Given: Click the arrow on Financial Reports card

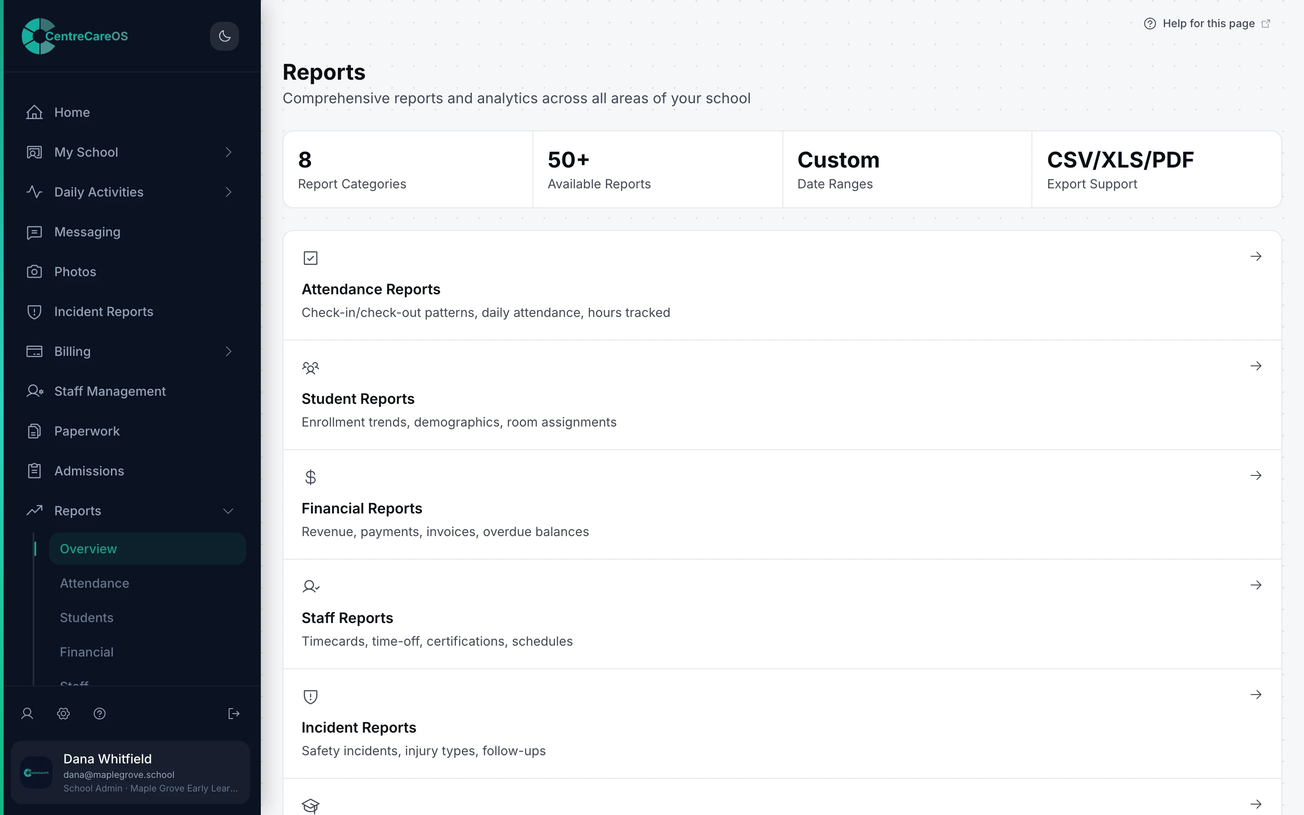Looking at the screenshot, I should click(x=1256, y=475).
